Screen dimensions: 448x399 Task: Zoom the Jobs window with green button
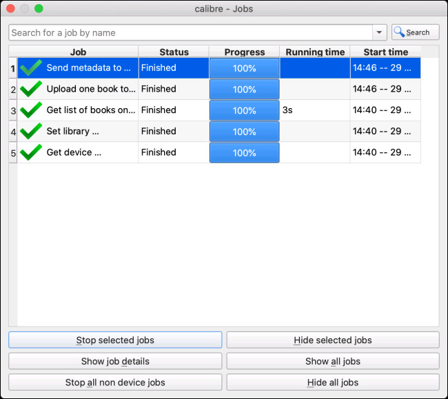[39, 8]
